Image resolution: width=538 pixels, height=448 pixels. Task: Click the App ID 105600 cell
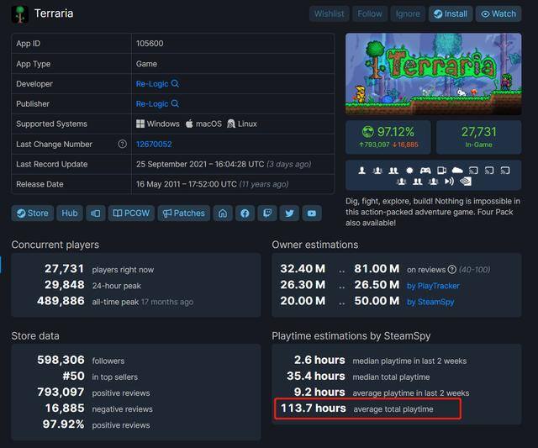pyautogui.click(x=233, y=44)
